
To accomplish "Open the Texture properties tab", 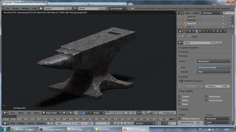I will [x=217, y=31].
